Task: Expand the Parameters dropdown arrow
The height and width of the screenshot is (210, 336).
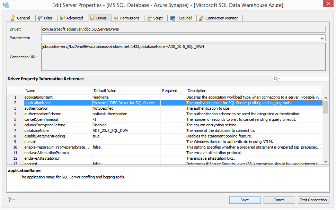Action: [x=322, y=38]
